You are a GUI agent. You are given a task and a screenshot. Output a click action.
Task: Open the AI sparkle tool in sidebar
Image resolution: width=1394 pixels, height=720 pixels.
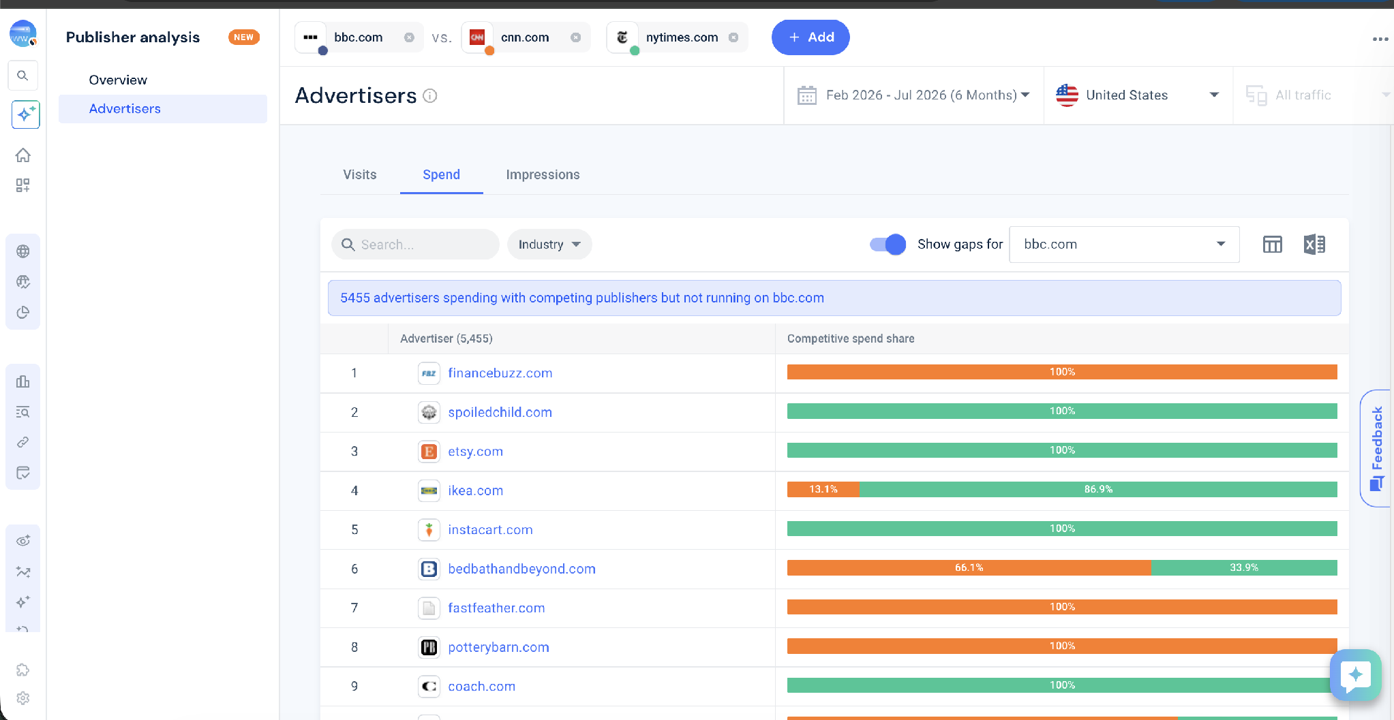click(25, 114)
